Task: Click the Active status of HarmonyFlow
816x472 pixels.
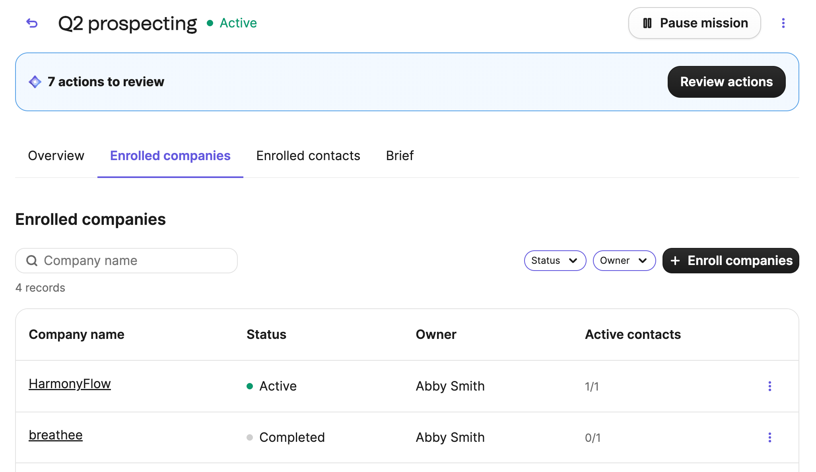Action: click(272, 386)
